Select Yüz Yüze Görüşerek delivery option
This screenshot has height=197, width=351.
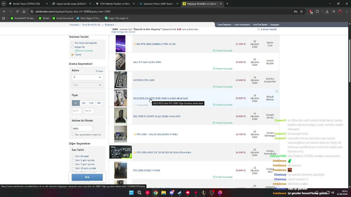[72, 43]
